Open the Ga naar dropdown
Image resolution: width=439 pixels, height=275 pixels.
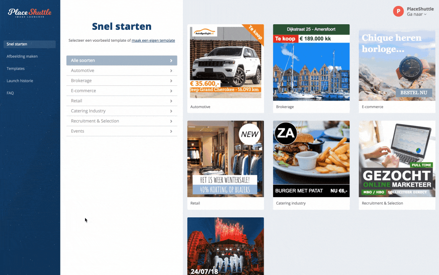[417, 14]
